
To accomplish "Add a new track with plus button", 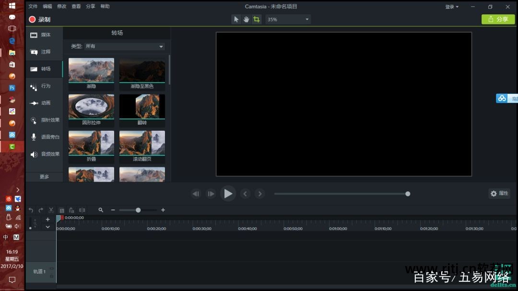I will (47, 220).
